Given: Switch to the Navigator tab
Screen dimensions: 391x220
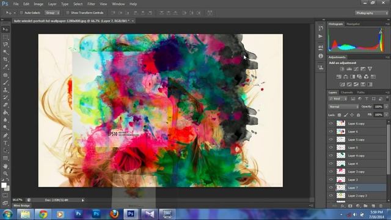Looking at the screenshot, I should pos(353,24).
